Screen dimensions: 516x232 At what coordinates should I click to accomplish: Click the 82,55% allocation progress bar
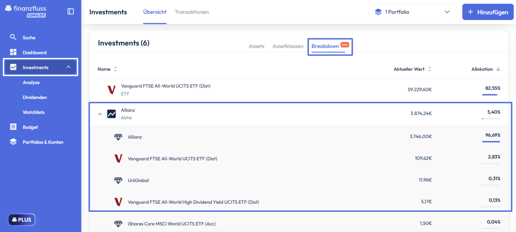pos(491,95)
